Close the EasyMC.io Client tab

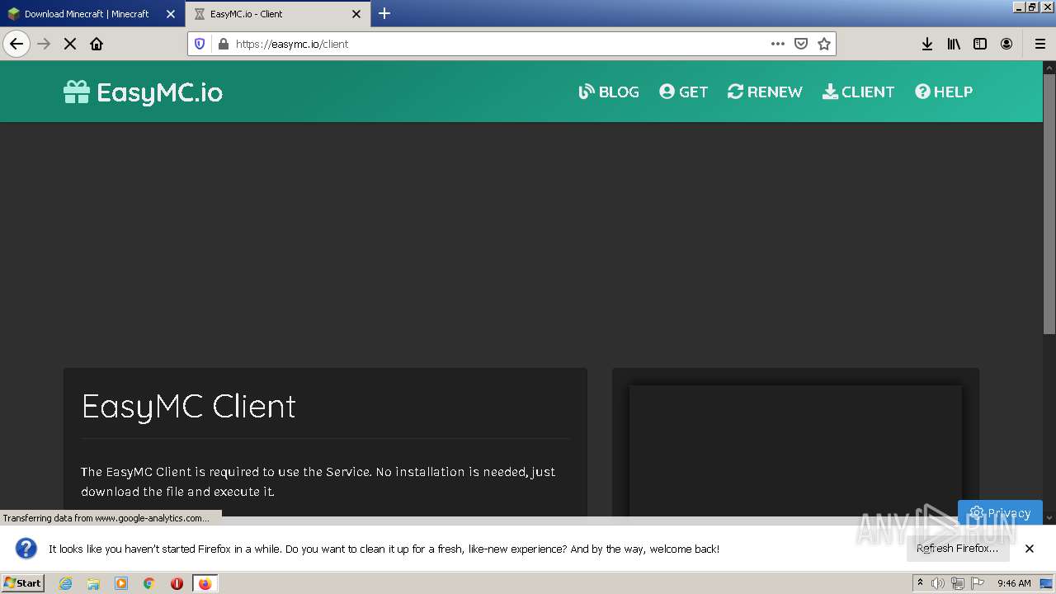tap(356, 14)
